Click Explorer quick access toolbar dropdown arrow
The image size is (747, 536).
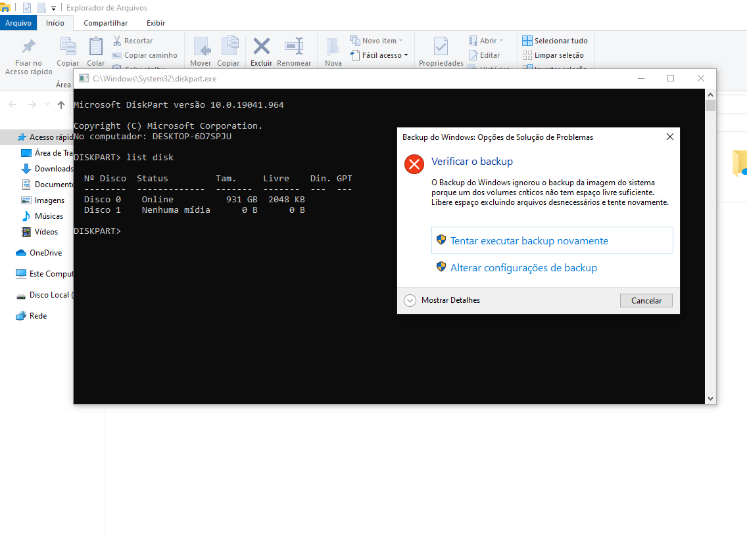tap(53, 8)
